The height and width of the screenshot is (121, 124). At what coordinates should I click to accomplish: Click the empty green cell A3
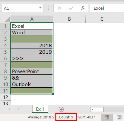[x=32, y=39]
